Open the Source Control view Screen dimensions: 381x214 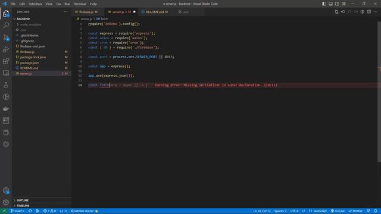click(6, 37)
